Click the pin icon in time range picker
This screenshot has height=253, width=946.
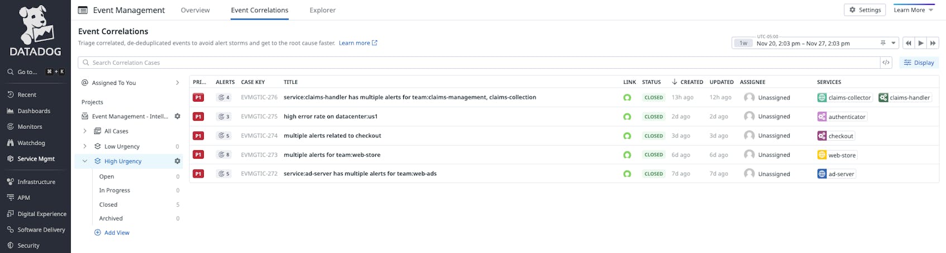pos(883,43)
